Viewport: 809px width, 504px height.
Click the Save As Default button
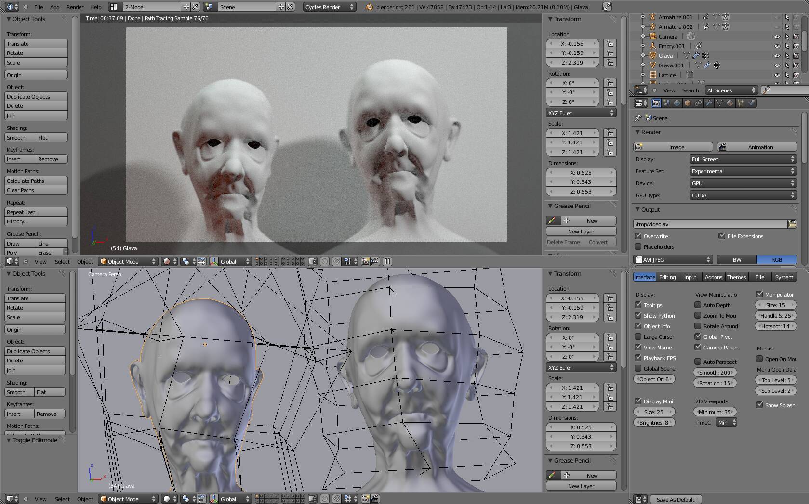point(675,499)
